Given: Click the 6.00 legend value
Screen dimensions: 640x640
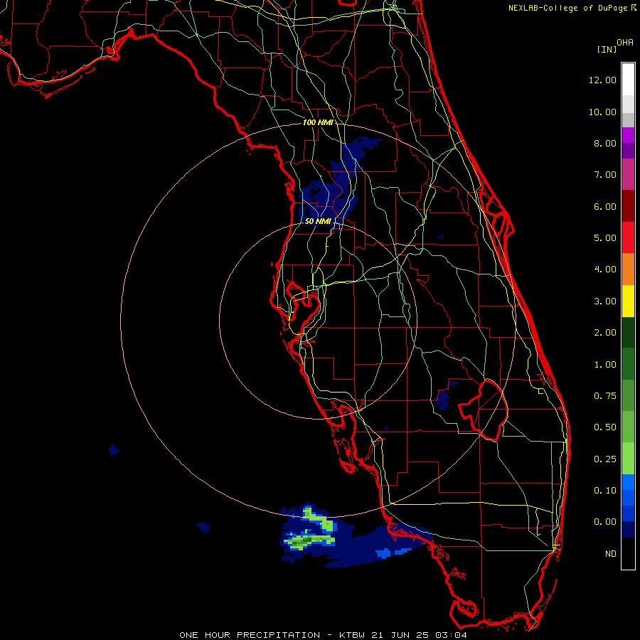Looking at the screenshot, I should pyautogui.click(x=605, y=206).
